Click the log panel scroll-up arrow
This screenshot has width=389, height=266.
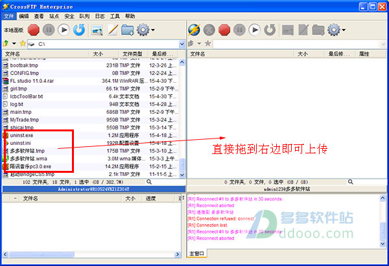pyautogui.click(x=383, y=198)
